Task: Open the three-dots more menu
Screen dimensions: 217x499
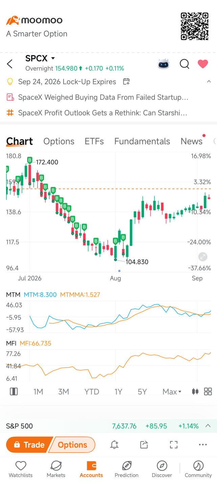Action: 203,445
